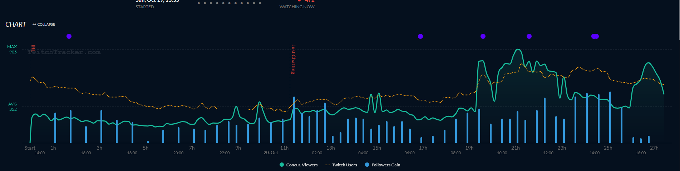The image size is (680, 171).
Task: Click the purple event marker above the 1h–2h area
Action: tap(69, 36)
